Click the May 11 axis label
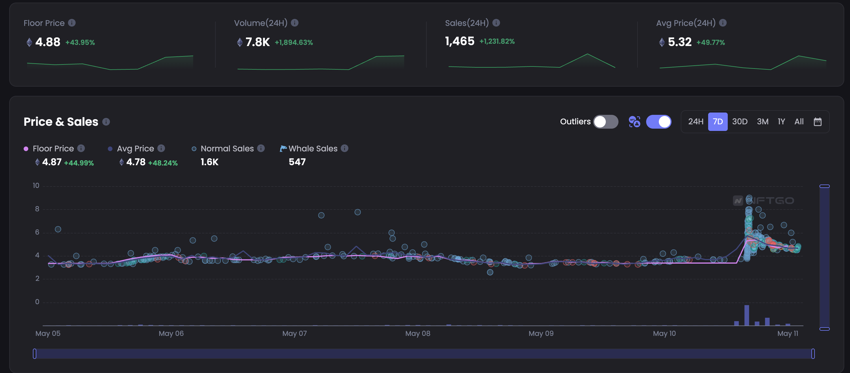The width and height of the screenshot is (850, 373). [x=788, y=334]
